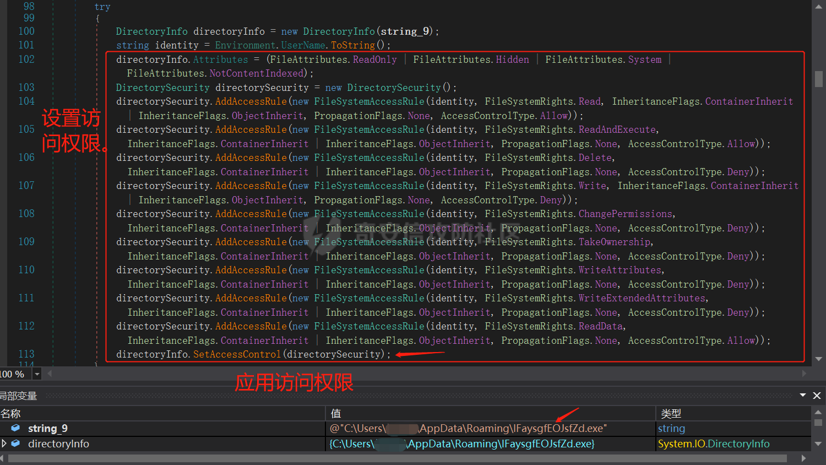Click 'WriteAttributes' on line 110
This screenshot has height=465, width=826.
coord(620,270)
